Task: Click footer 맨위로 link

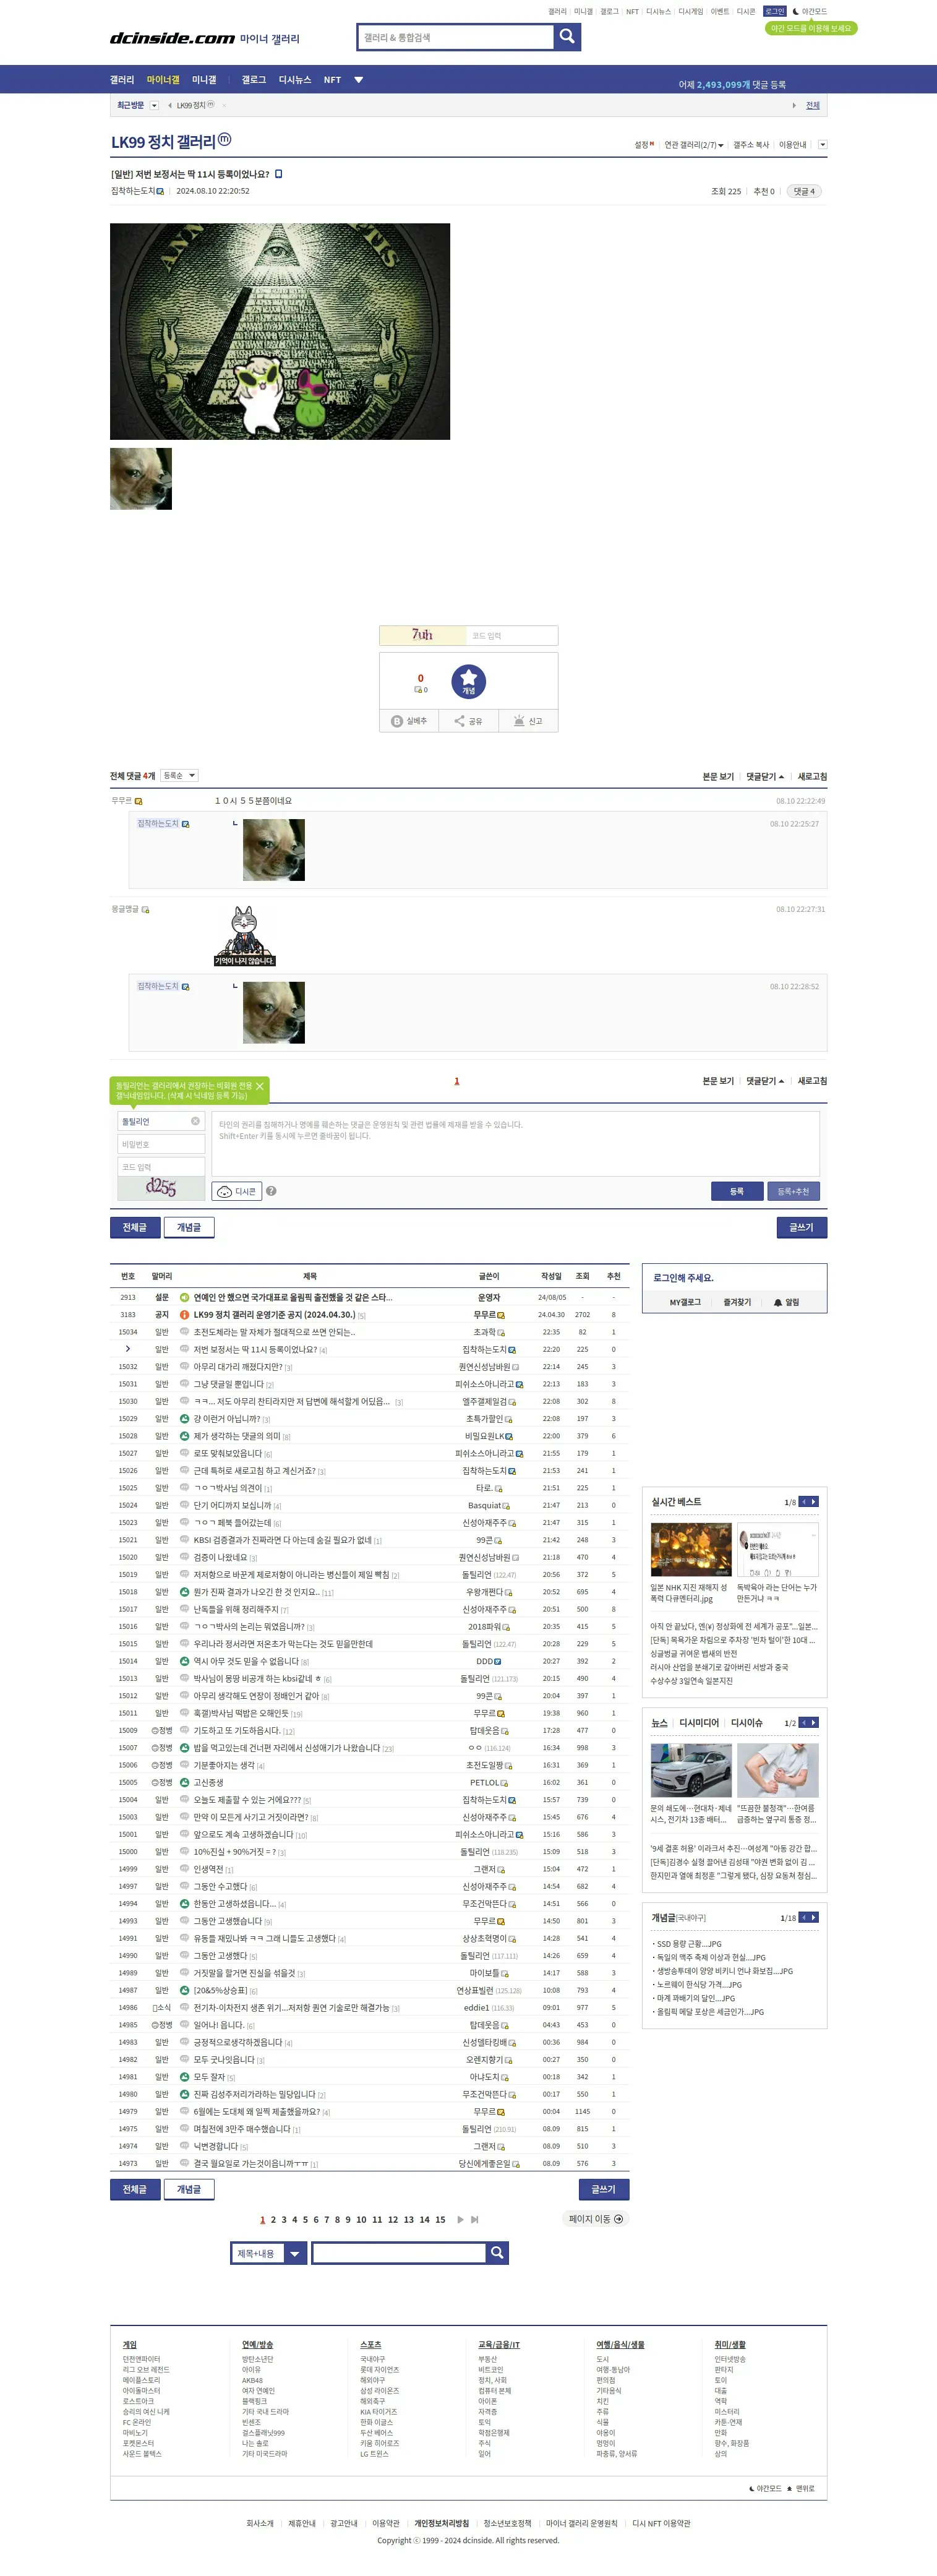Action: [x=801, y=2488]
